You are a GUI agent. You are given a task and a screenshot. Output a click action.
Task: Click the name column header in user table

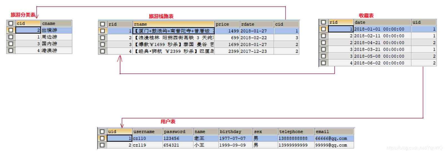tap(206, 132)
